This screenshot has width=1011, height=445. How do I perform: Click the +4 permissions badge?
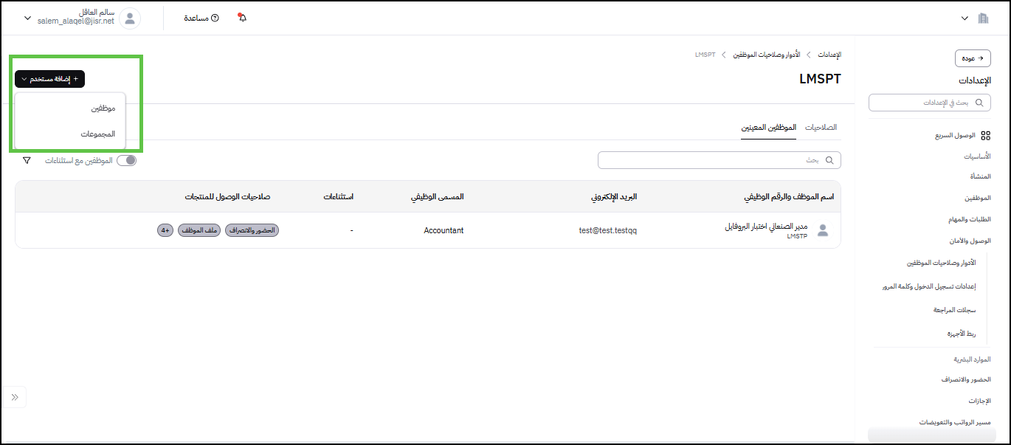(165, 230)
